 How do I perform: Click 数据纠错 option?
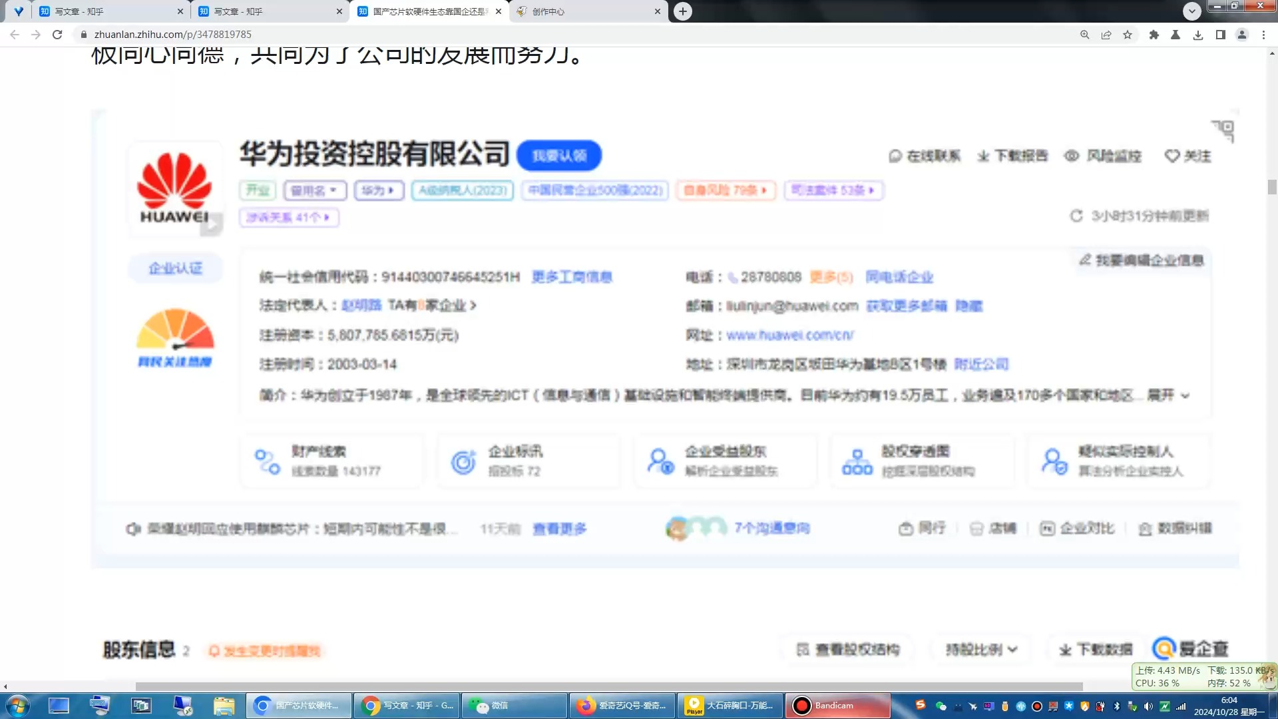[x=1175, y=529]
